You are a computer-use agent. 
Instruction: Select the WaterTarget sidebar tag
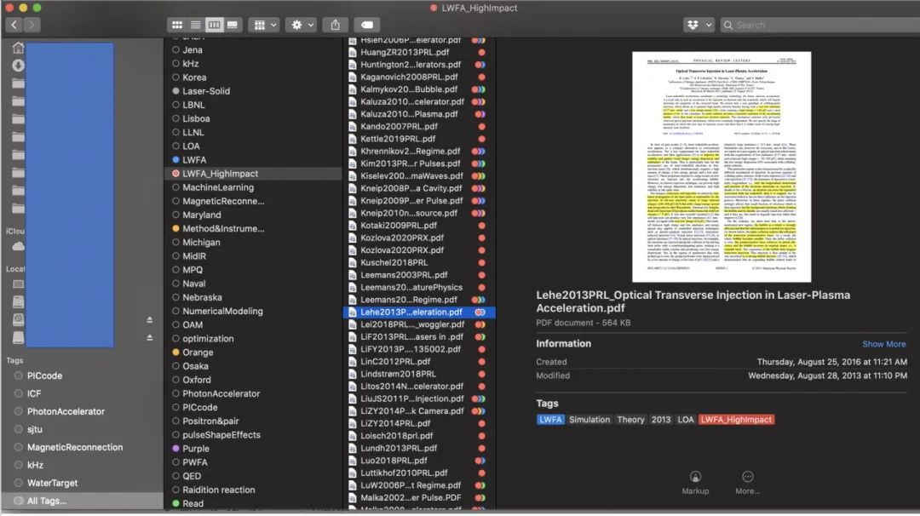(52, 483)
